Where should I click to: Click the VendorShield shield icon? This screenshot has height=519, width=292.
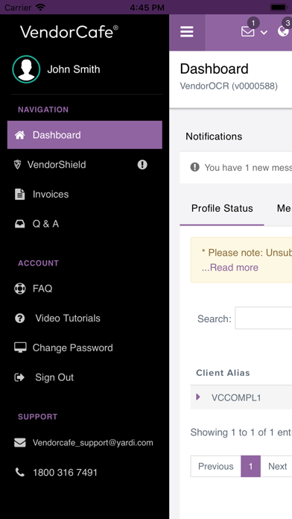coord(18,165)
